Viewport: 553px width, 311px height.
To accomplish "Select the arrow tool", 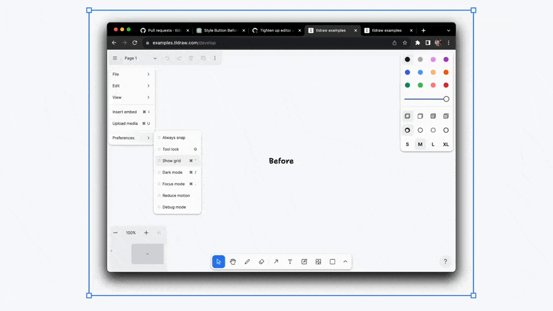I will [x=276, y=261].
